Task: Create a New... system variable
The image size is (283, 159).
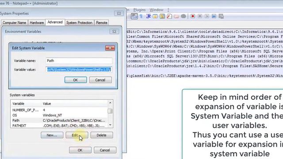Action: click(52, 135)
